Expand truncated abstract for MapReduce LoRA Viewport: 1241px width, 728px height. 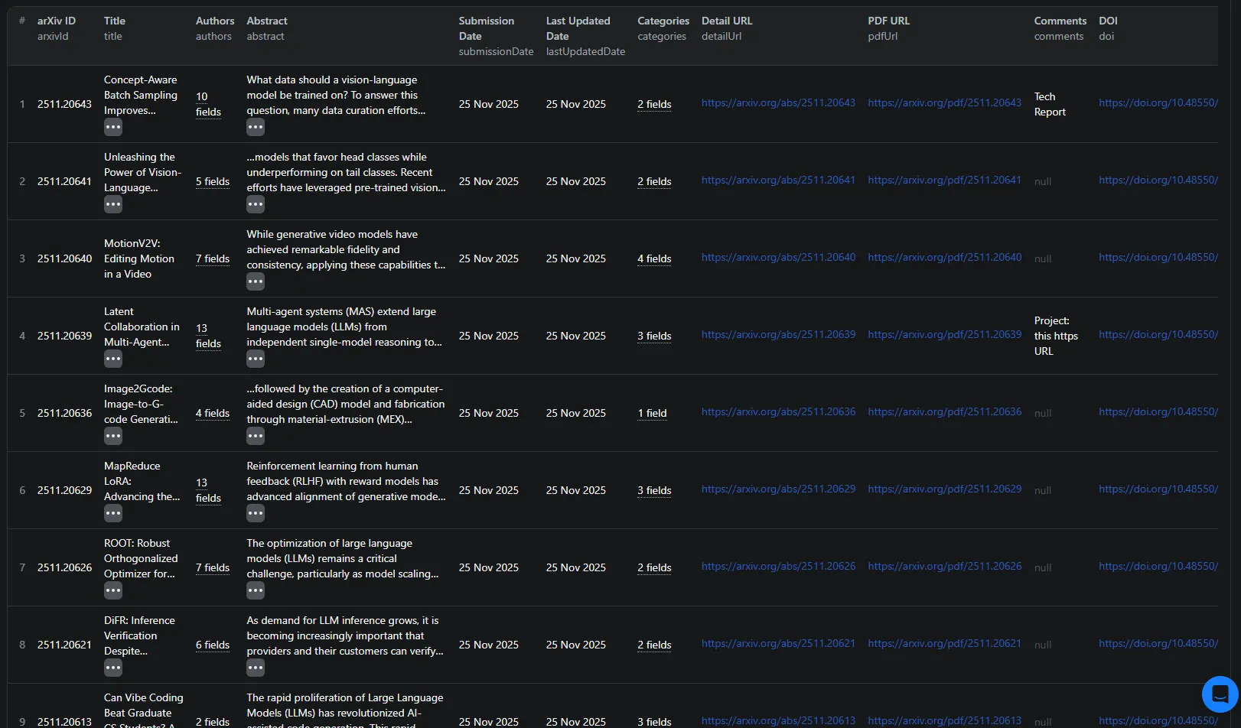tap(256, 513)
